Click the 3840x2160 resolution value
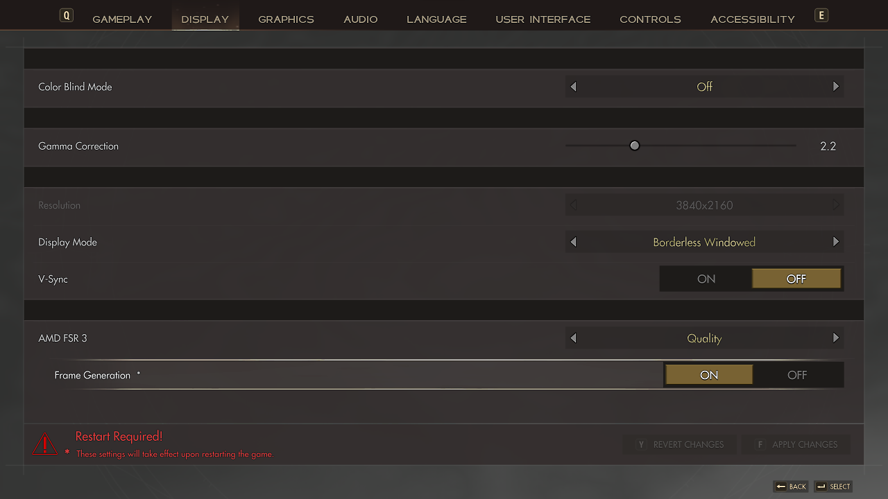888x499 pixels. point(704,205)
